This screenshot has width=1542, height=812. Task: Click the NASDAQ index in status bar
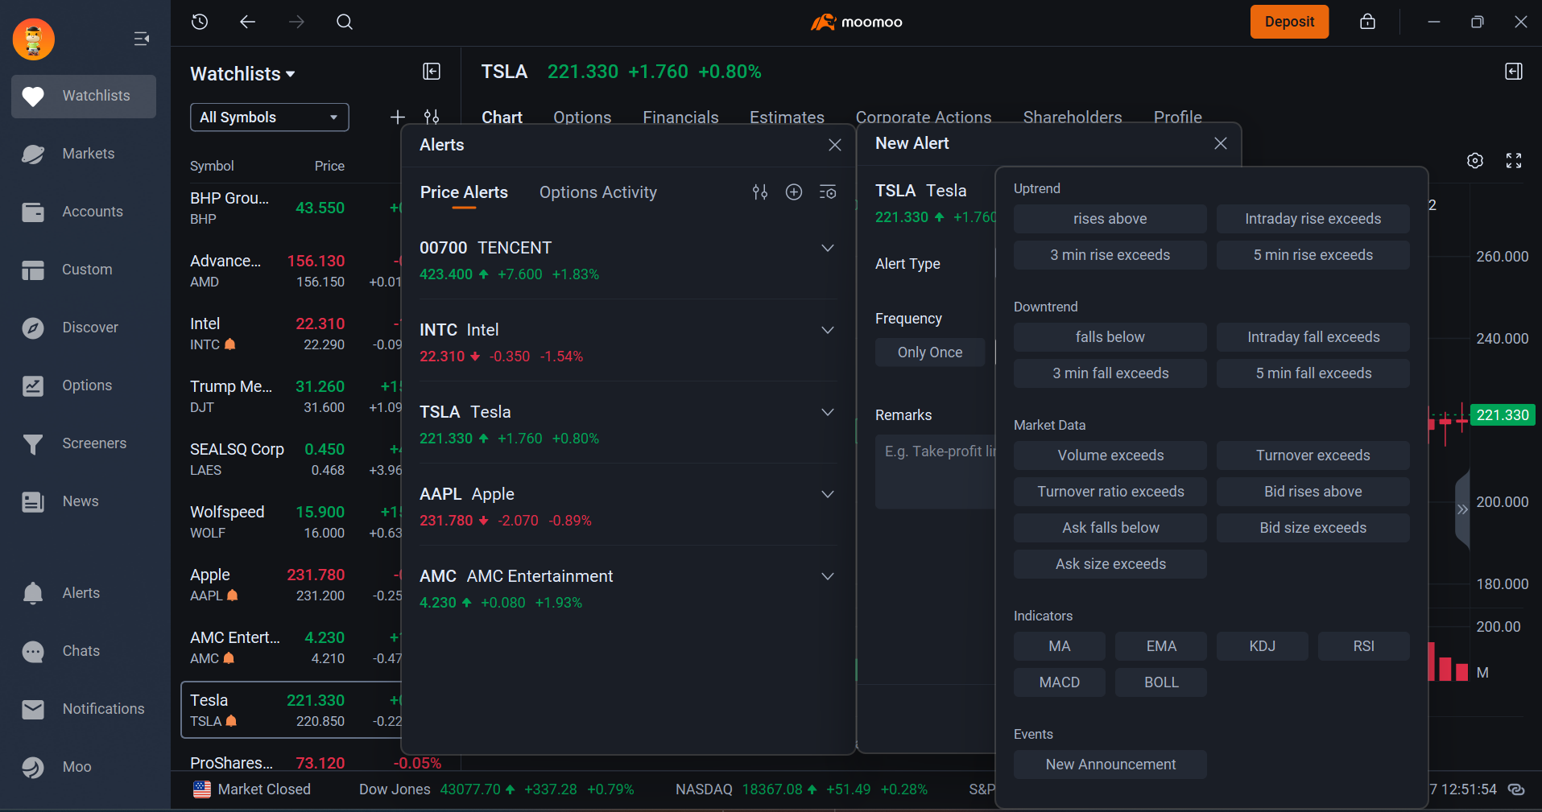point(801,789)
